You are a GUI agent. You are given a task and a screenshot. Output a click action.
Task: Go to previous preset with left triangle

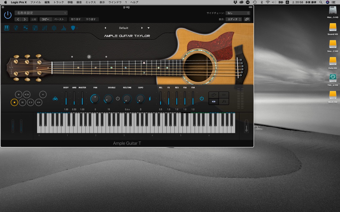coord(105,28)
